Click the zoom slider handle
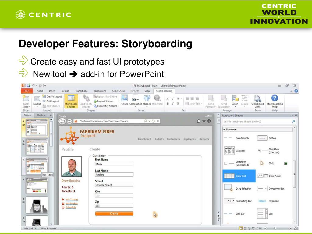The width and height of the screenshot is (312, 234). point(275,228)
